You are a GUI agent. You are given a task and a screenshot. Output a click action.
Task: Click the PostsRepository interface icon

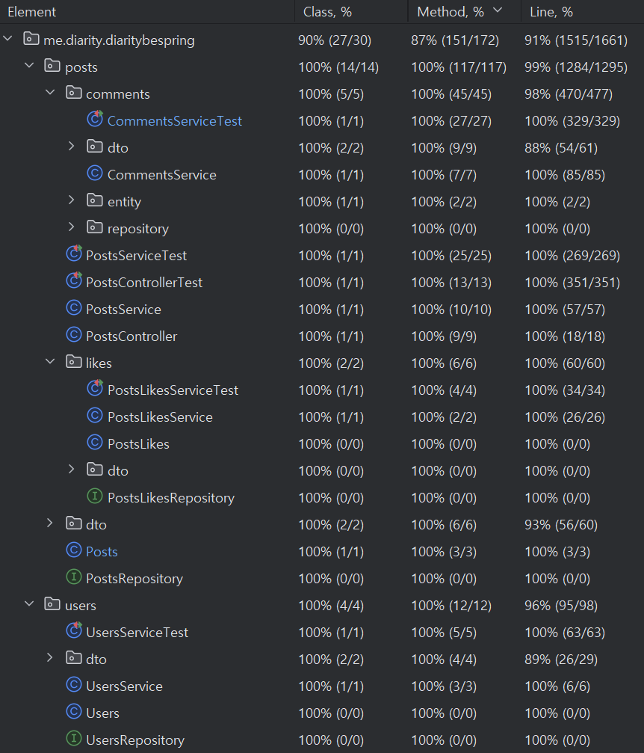(x=73, y=577)
